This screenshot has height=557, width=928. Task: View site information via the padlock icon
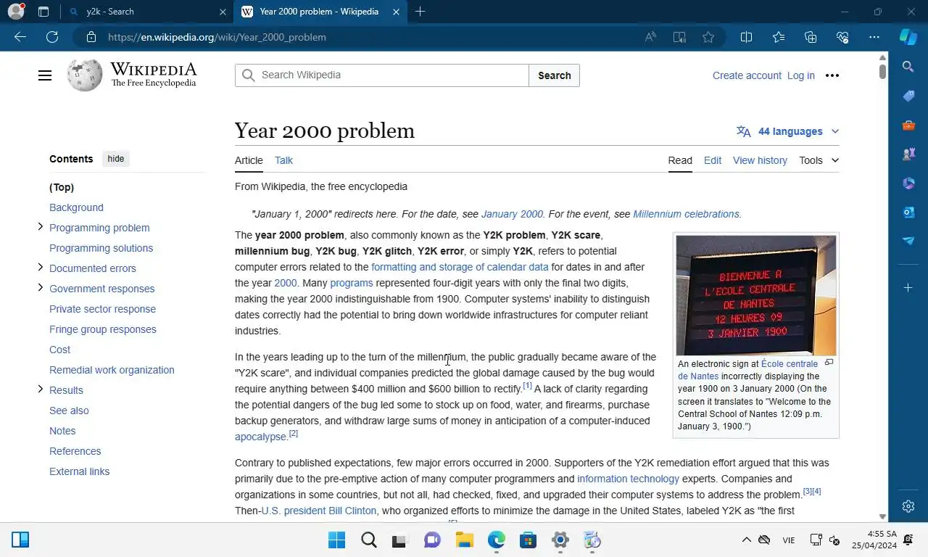pos(91,37)
